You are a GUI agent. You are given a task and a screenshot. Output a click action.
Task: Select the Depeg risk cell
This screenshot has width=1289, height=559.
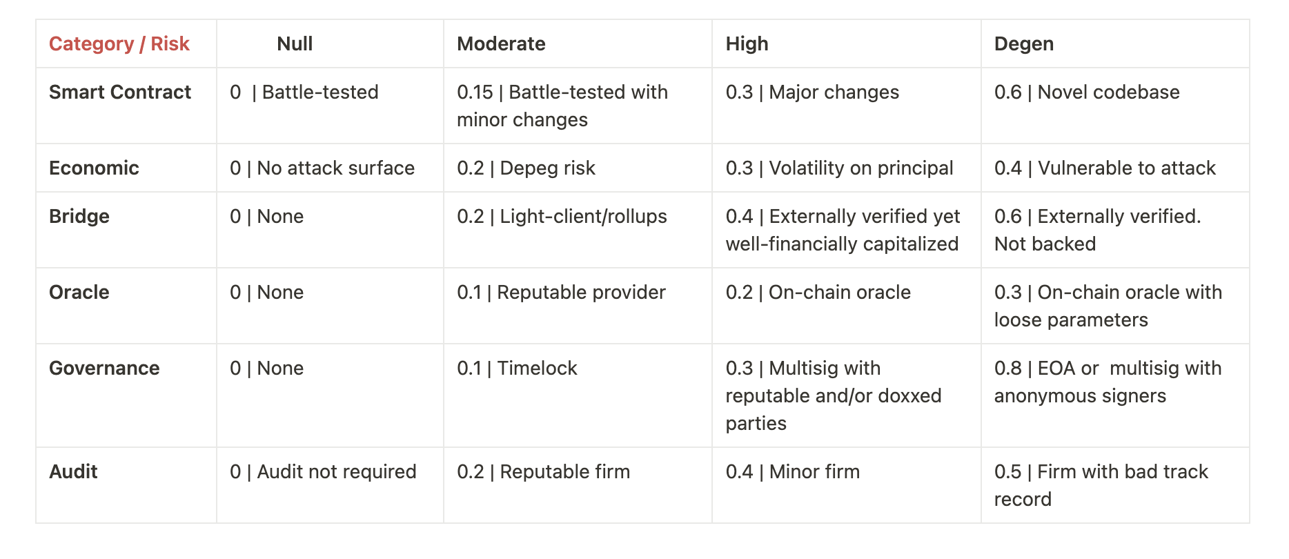[x=526, y=168]
